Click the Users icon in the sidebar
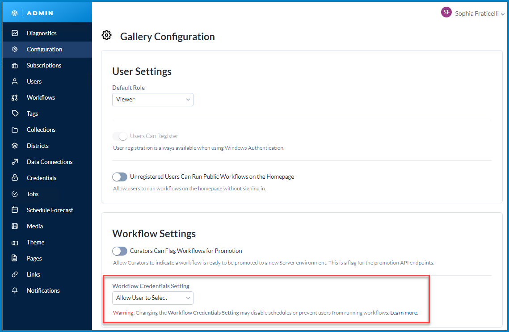 coord(15,81)
